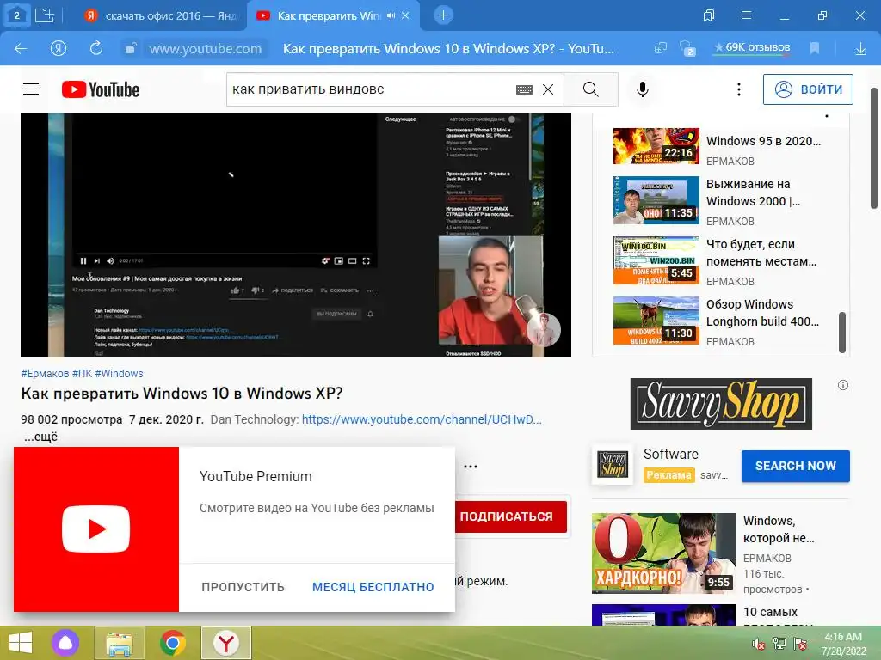The width and height of the screenshot is (881, 660).
Task: Open the extensions icon with badge 2
Action: [687, 48]
